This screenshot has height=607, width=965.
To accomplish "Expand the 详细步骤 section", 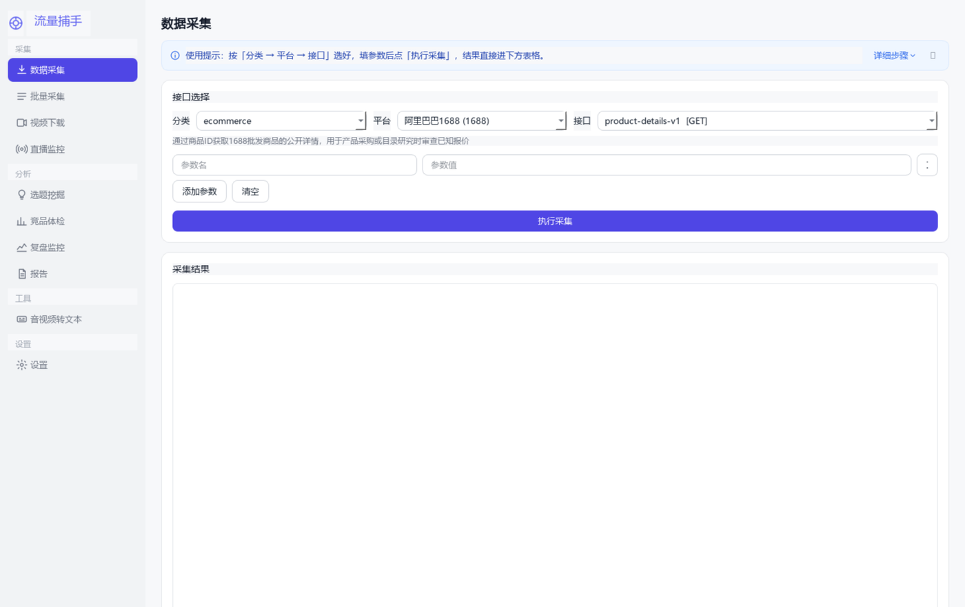I will pos(894,56).
